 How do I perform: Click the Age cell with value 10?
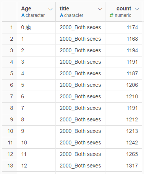point(36,143)
